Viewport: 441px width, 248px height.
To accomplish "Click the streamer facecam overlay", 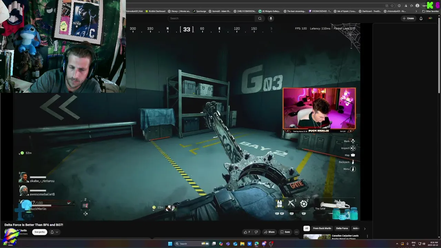I will coord(319,110).
